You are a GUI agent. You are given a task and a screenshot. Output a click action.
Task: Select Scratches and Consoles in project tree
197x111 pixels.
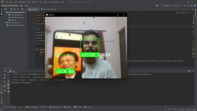pyautogui.click(x=15, y=25)
